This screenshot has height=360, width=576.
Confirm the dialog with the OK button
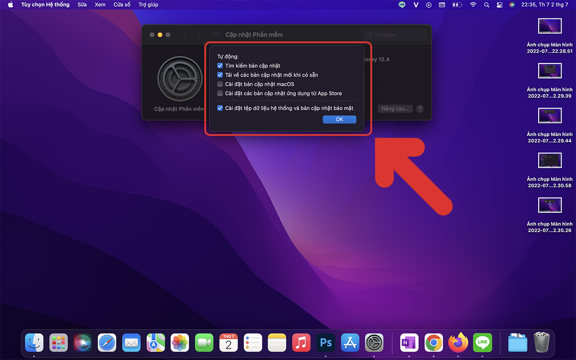pos(339,119)
